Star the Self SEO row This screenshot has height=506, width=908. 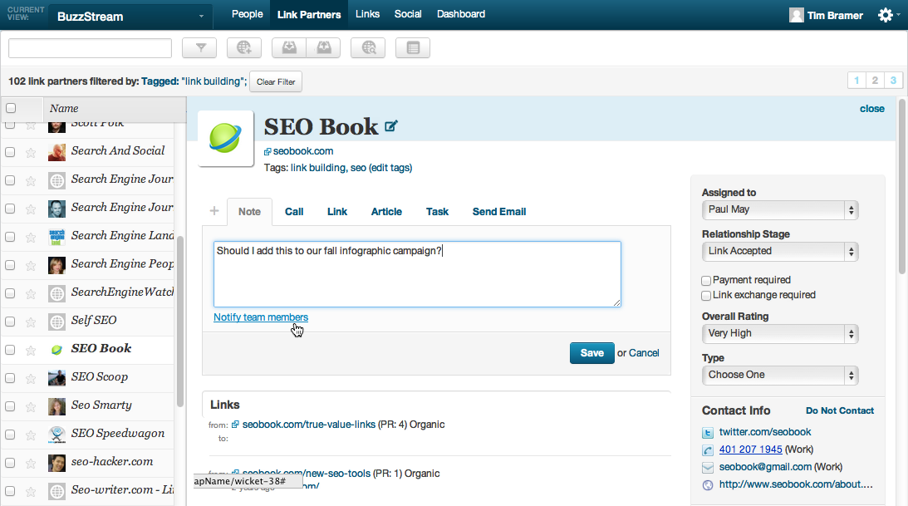31,322
